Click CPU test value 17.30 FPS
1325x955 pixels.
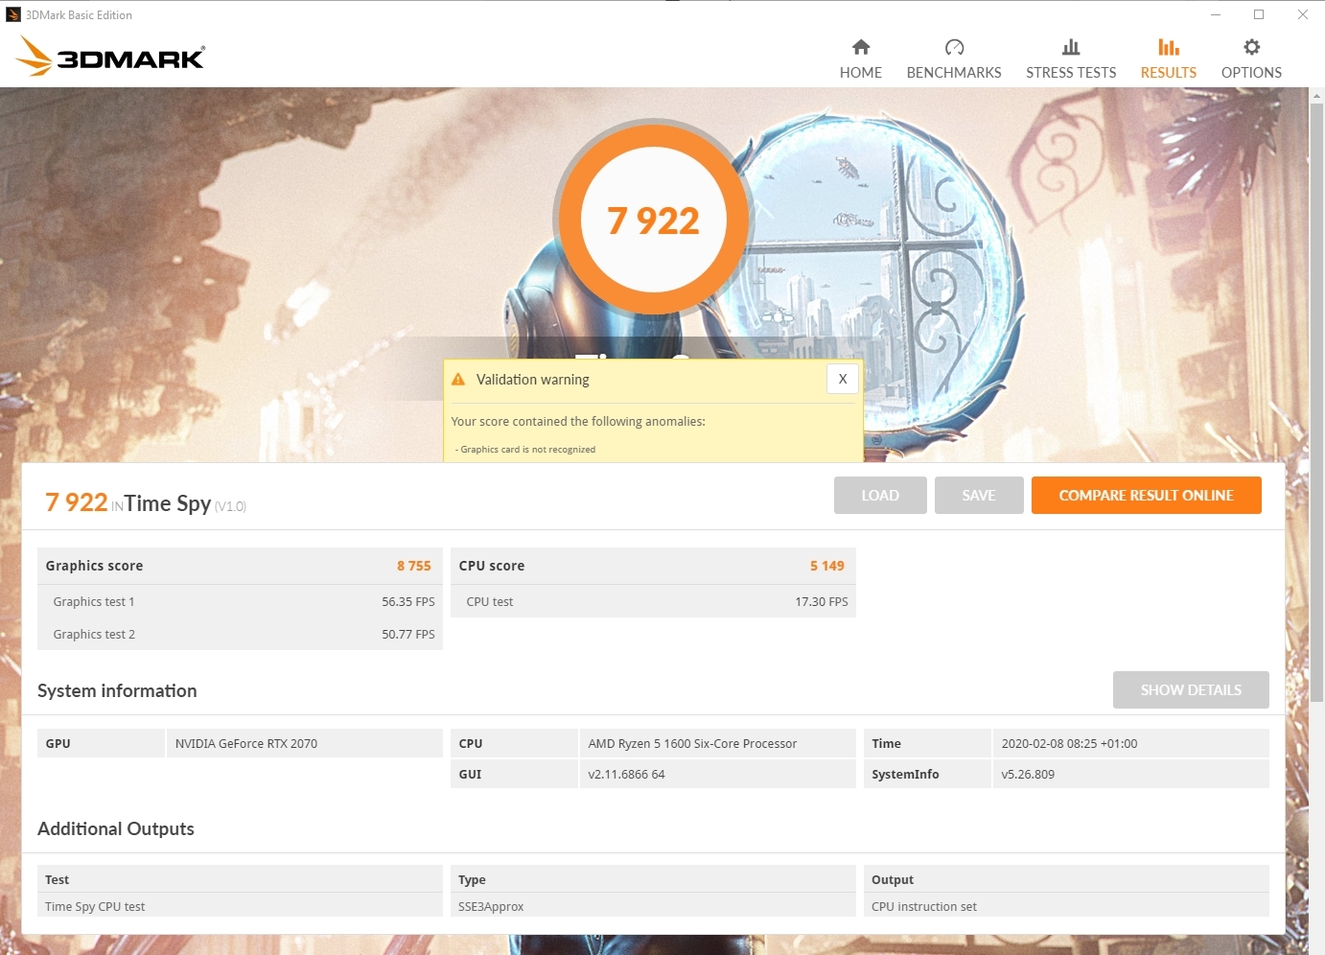point(822,602)
